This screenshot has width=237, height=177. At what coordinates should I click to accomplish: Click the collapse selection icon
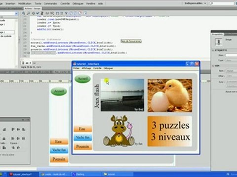tap(62, 13)
